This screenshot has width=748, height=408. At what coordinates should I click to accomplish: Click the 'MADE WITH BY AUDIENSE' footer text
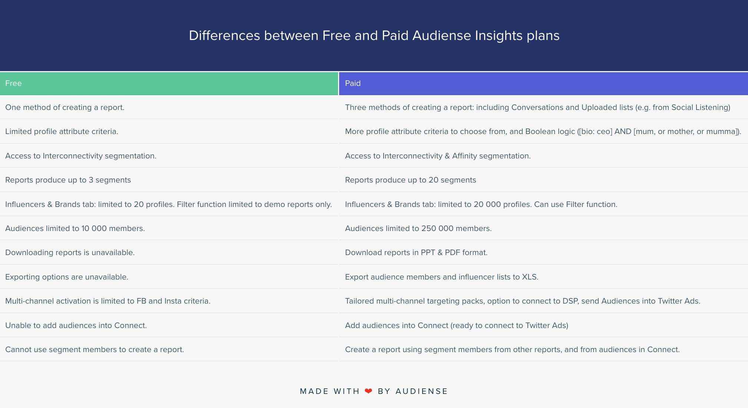coord(374,391)
